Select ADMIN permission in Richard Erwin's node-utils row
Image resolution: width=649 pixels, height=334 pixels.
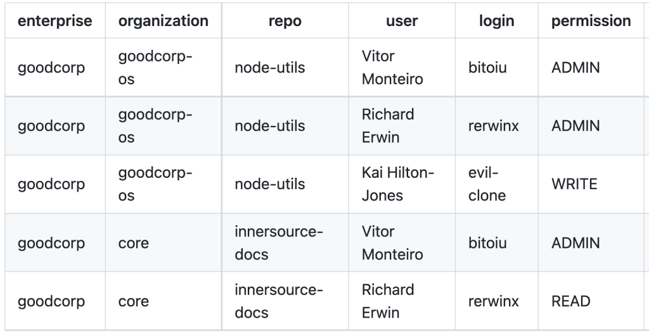click(575, 126)
